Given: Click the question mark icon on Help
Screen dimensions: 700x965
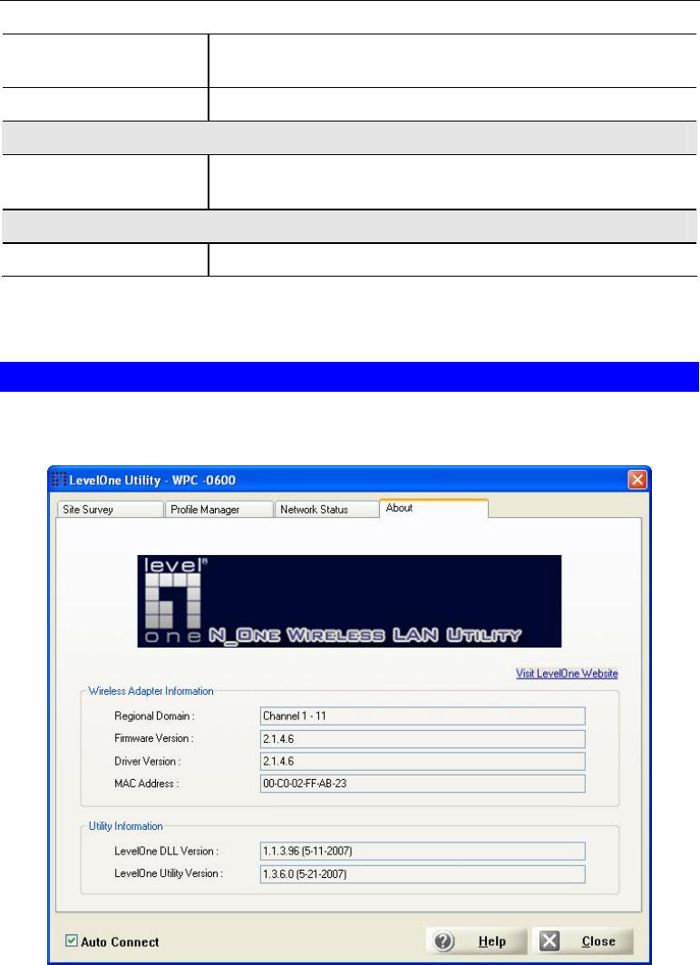Looking at the screenshot, I should (x=443, y=941).
